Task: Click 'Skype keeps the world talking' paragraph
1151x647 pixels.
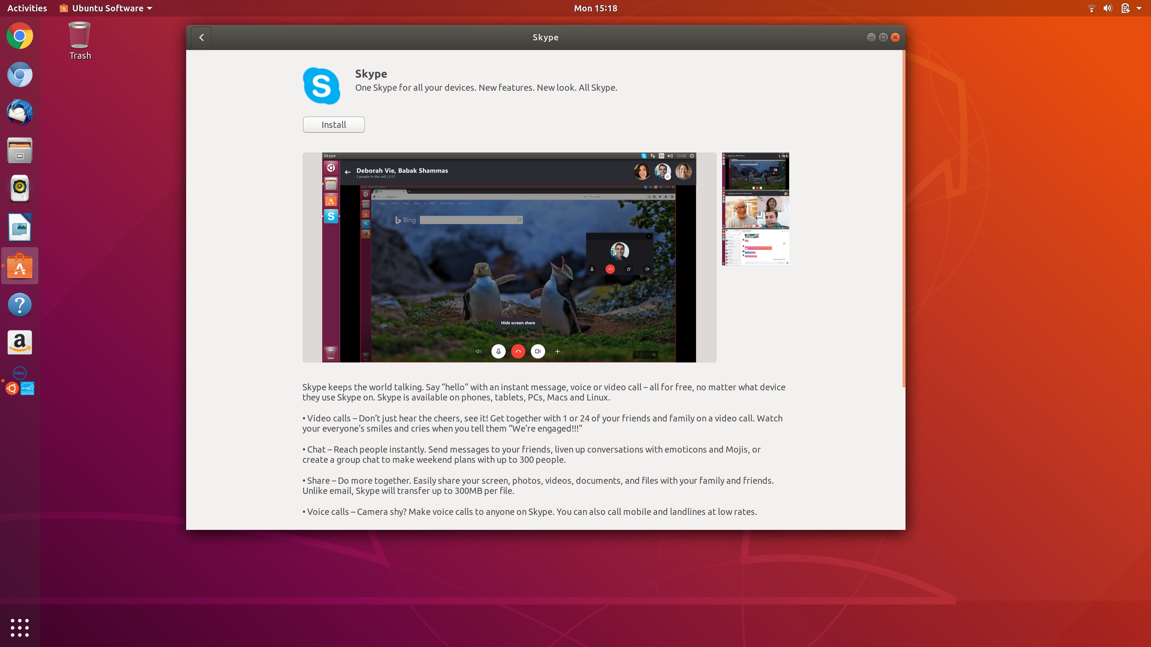Action: pos(544,392)
